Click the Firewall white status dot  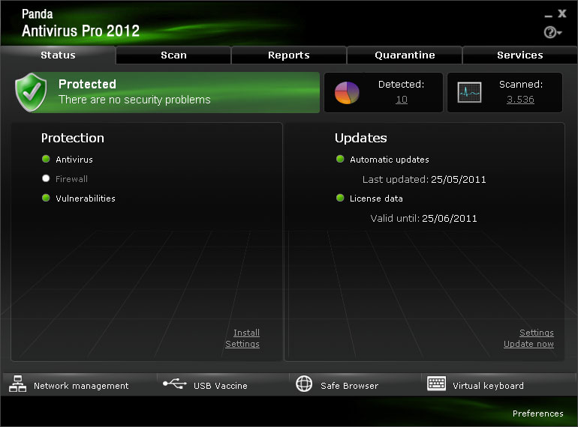[x=46, y=178]
